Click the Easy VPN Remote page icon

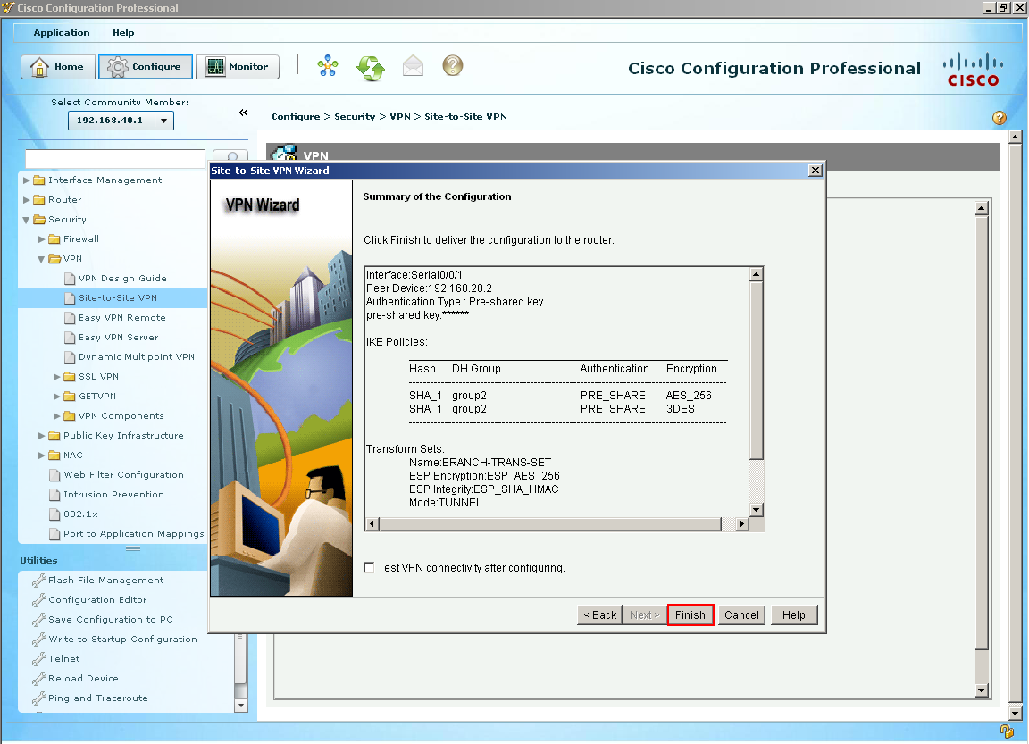(70, 318)
